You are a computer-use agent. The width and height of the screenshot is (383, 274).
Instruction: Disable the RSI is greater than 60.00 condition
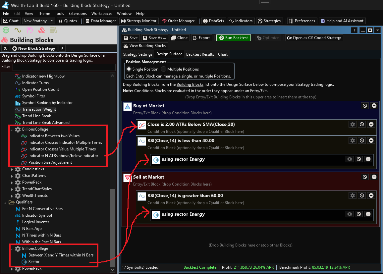coord(362,195)
